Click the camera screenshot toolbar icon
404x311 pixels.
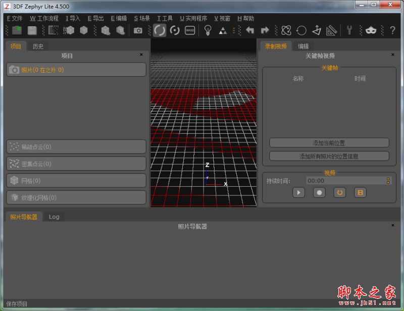138,30
